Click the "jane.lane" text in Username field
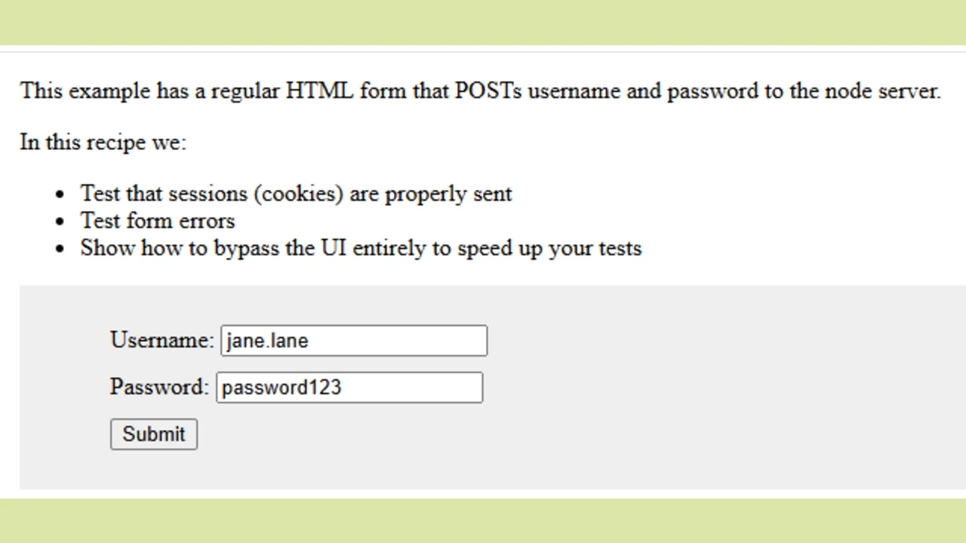This screenshot has height=543, width=966. 267,341
